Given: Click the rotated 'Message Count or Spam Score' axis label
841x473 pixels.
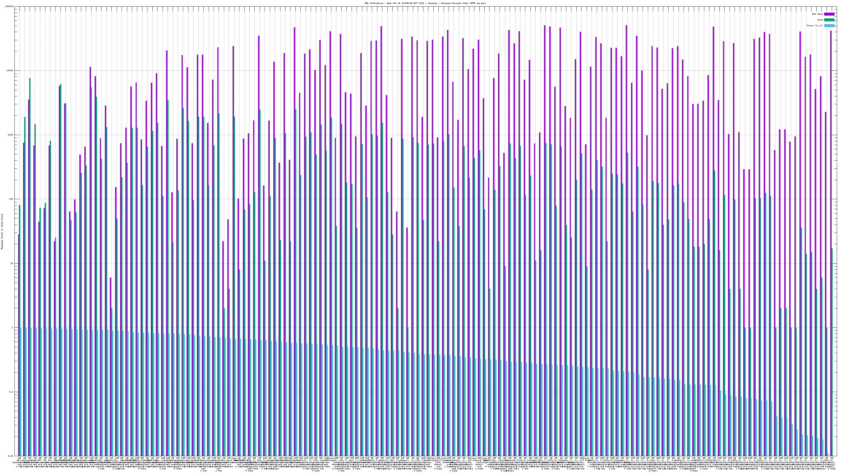Looking at the screenshot, I should 2,232.
